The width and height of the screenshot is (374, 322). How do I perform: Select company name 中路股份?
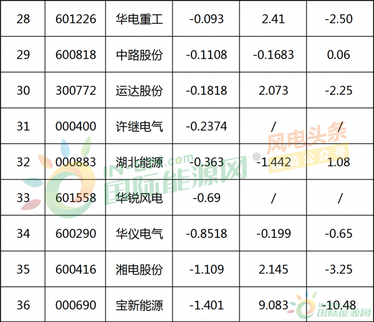point(139,55)
